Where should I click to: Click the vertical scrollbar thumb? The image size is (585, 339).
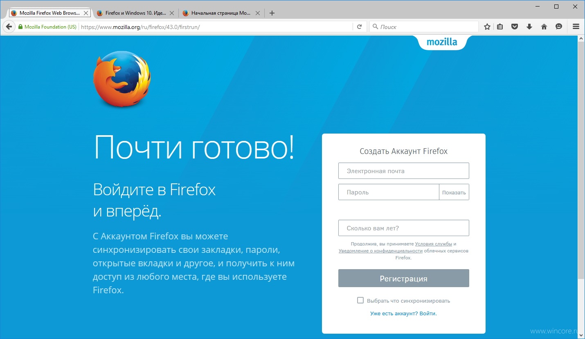click(x=581, y=160)
